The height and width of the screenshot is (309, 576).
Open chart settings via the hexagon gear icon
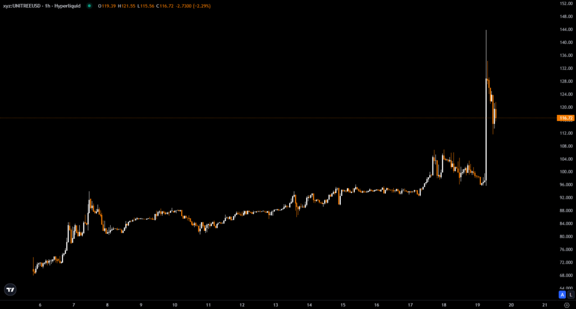click(x=566, y=305)
